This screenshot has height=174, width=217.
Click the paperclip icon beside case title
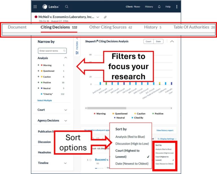pos(105,17)
